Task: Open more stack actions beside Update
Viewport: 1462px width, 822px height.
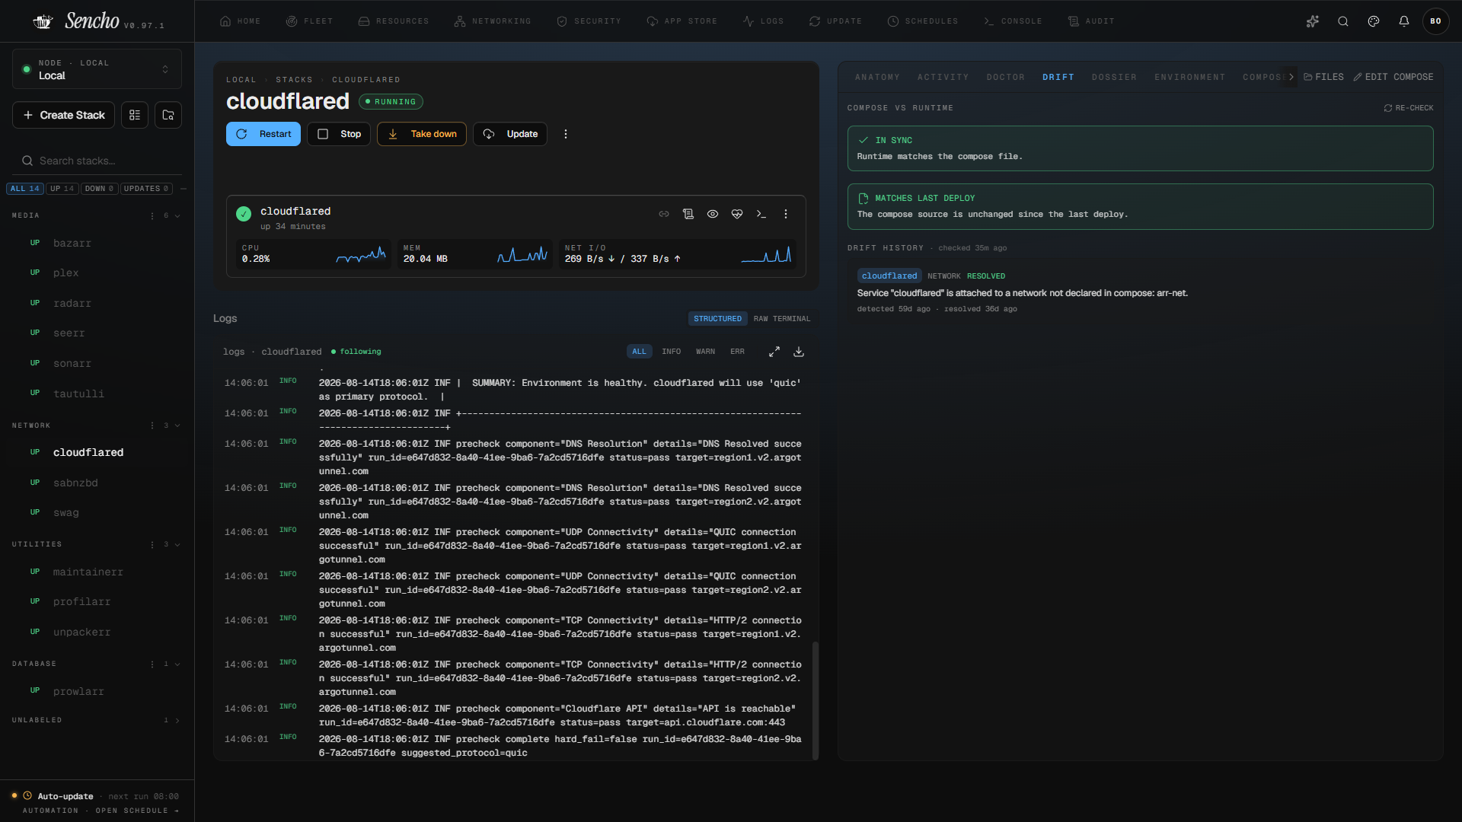Action: coord(566,134)
